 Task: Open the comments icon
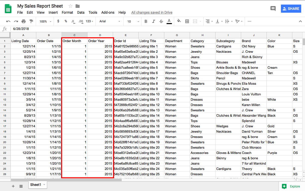pos(273,9)
